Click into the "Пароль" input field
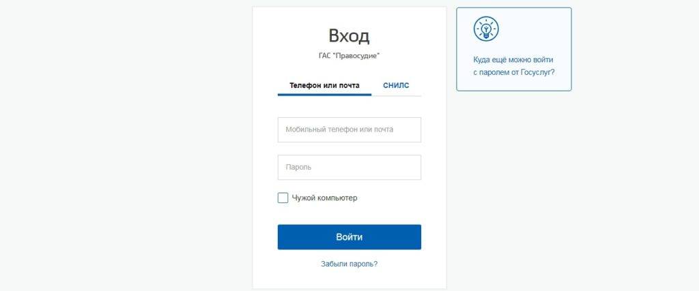This screenshot has height=291, width=699. [x=349, y=167]
